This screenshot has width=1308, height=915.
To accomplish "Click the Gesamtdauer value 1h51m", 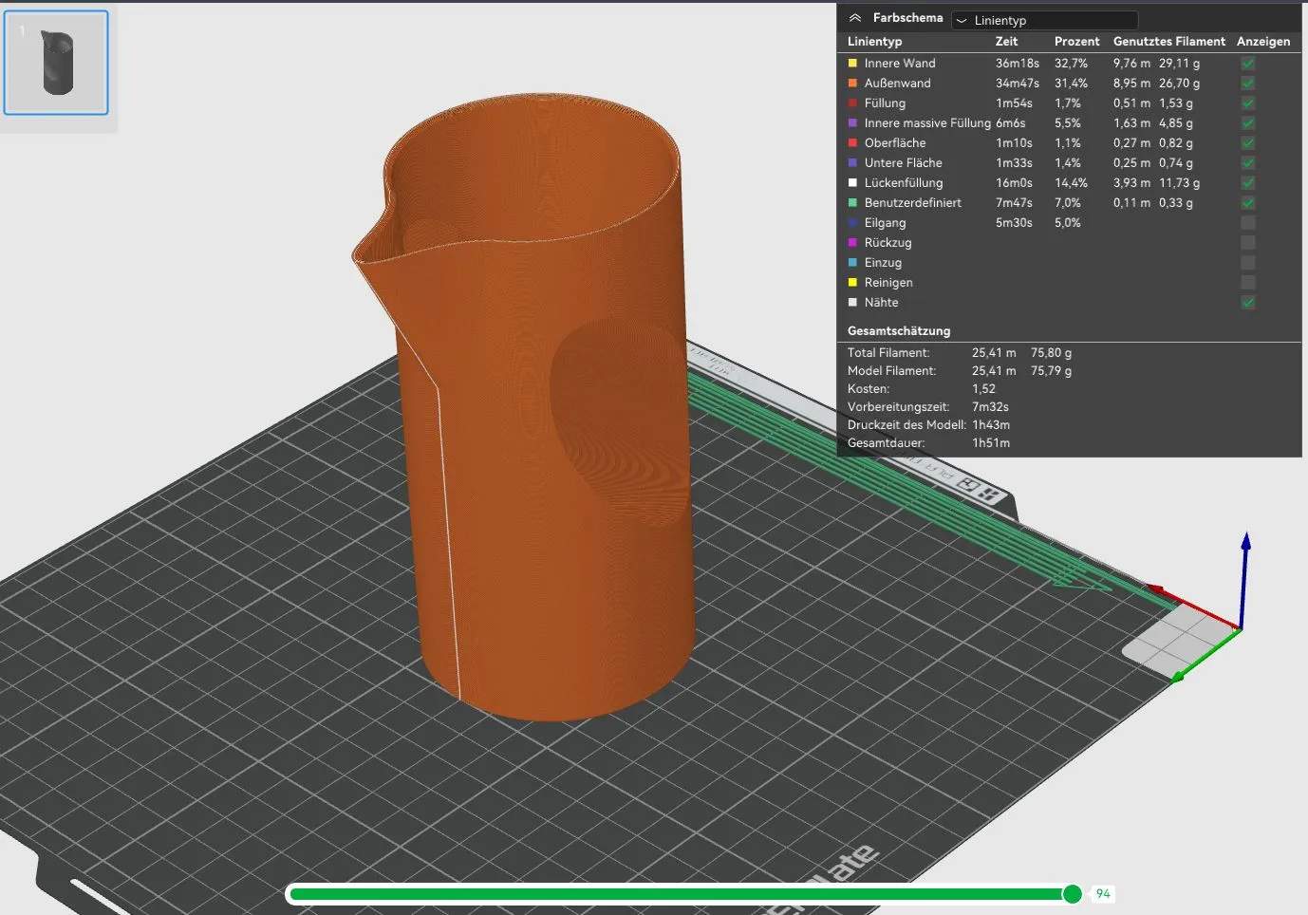I will coord(991,443).
